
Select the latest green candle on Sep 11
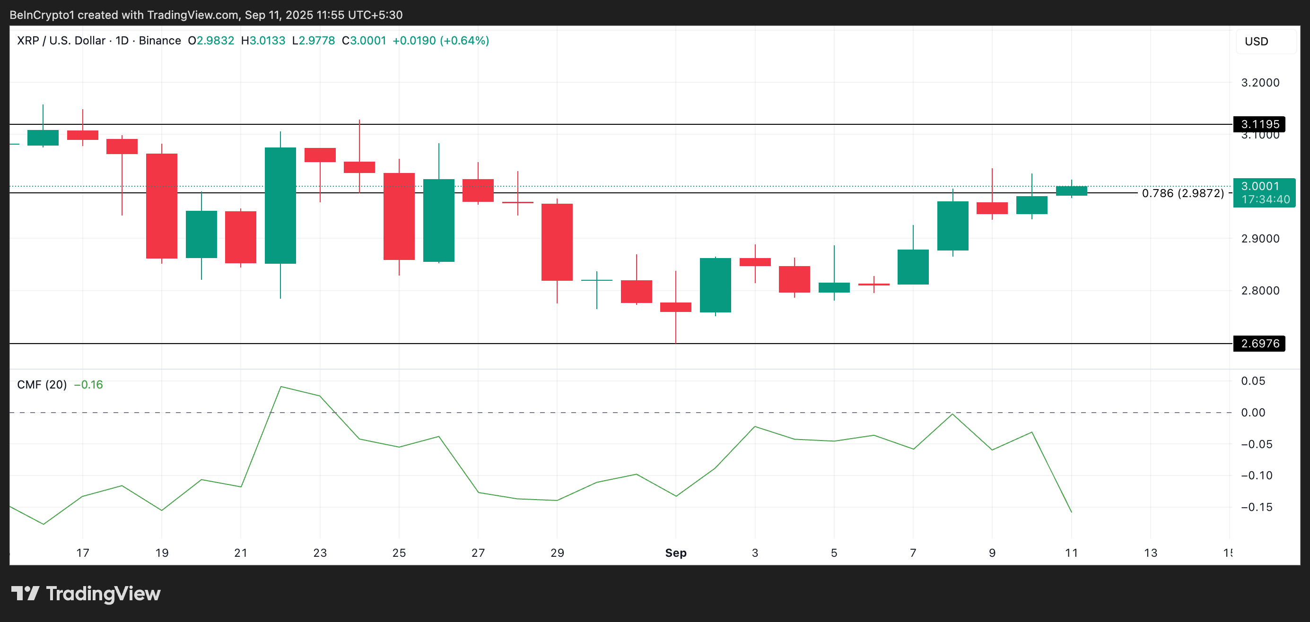tap(1071, 190)
